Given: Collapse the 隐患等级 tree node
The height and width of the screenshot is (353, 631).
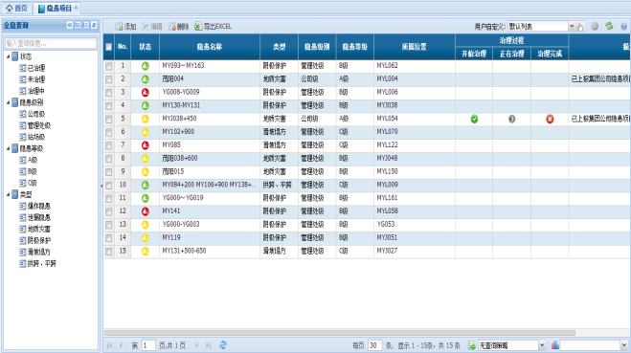Looking at the screenshot, I should click(8, 149).
